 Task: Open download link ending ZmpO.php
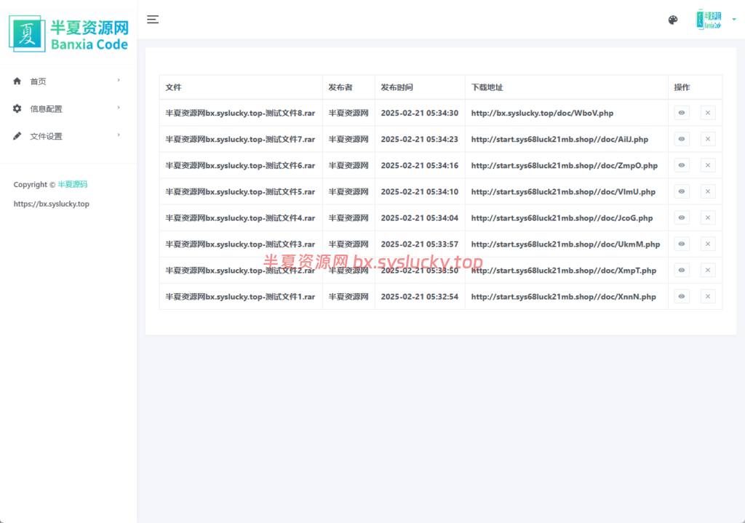coord(565,165)
